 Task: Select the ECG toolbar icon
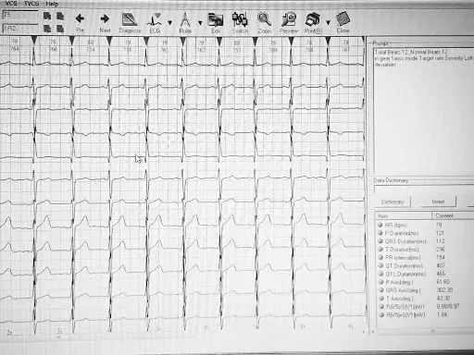[x=155, y=22]
